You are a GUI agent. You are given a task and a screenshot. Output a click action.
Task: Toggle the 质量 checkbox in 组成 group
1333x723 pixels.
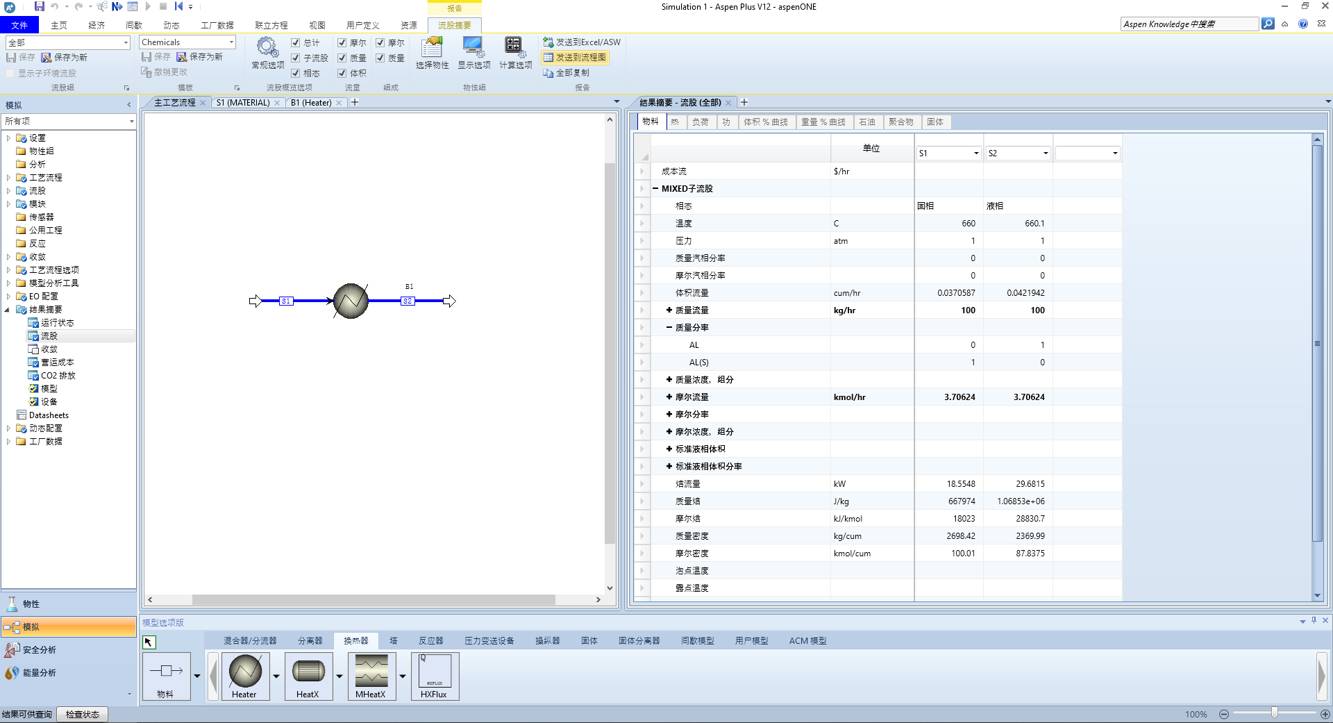(x=380, y=58)
